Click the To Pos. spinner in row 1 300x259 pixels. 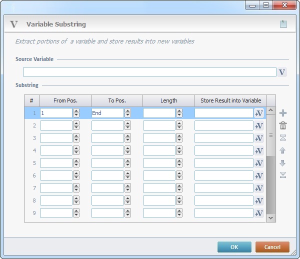pos(127,113)
